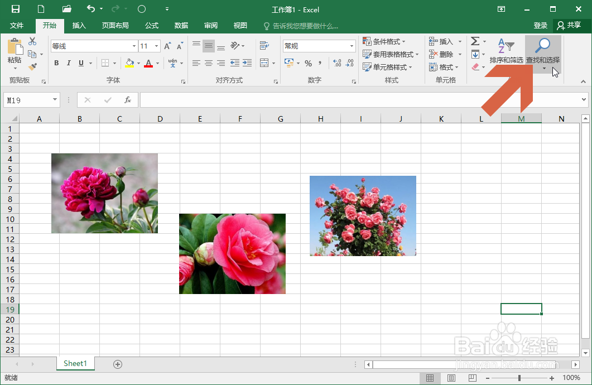Decrease font size with small A
Viewport: 592px width, 385px height.
(180, 46)
